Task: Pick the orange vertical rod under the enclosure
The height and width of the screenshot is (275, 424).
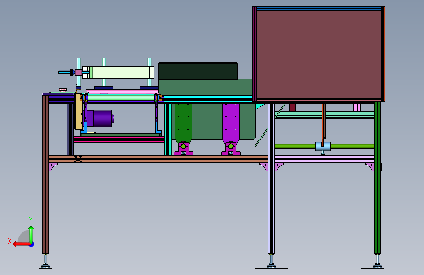Action: coord(323,125)
